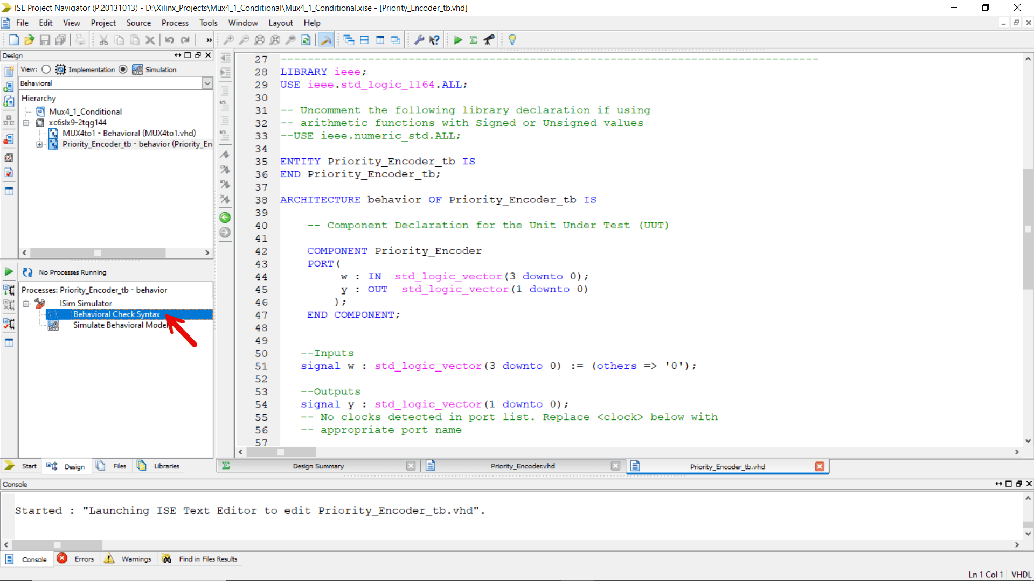Select the Implementation view radio button
The image size is (1034, 581).
coord(46,69)
